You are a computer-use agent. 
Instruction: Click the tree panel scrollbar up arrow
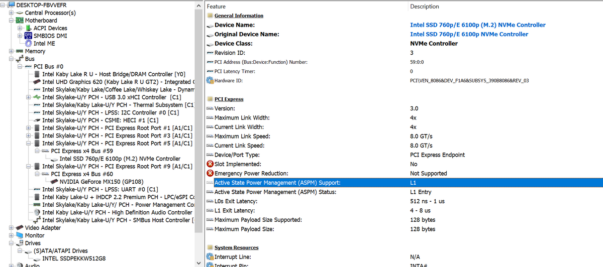[x=198, y=5]
